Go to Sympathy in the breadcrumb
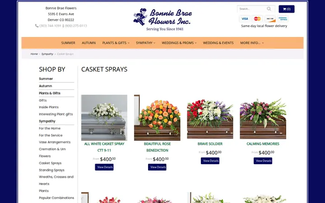The image size is (325, 203). [47, 54]
